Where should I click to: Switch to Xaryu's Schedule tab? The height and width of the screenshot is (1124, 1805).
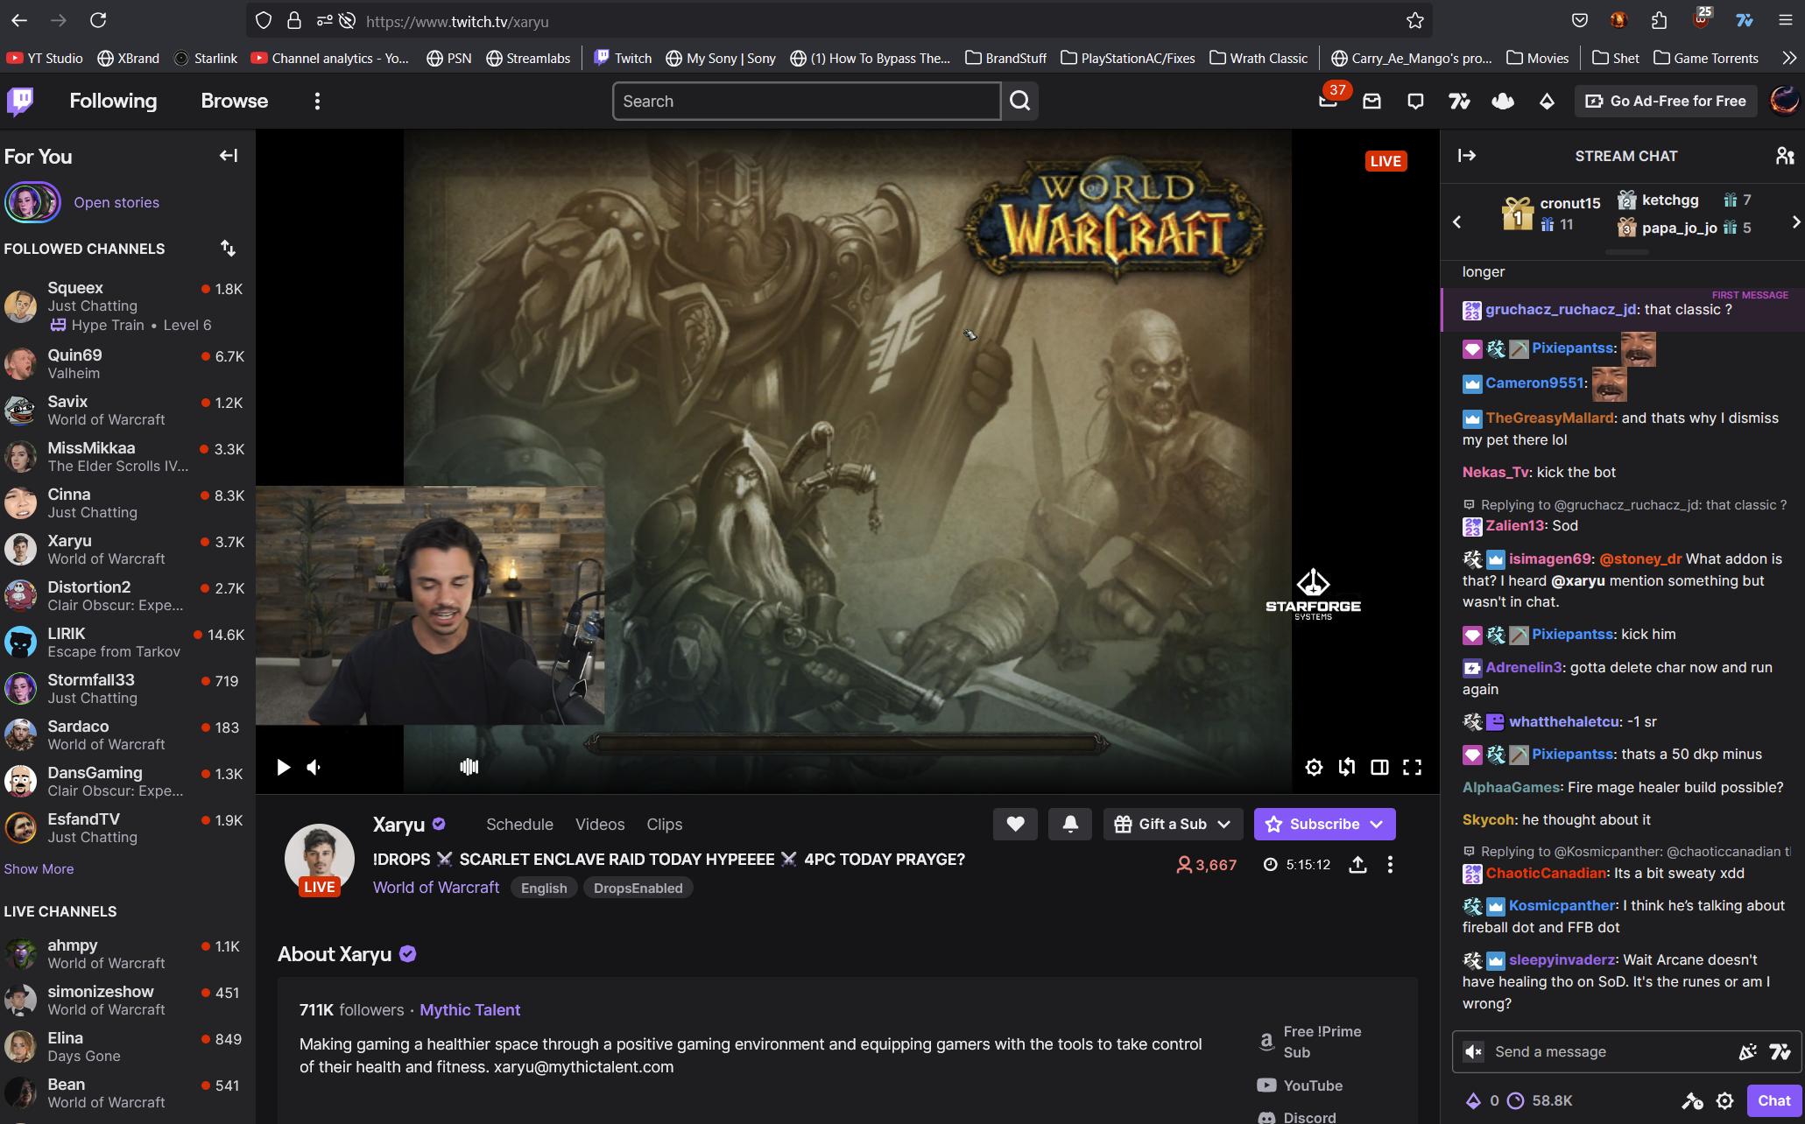pos(519,824)
